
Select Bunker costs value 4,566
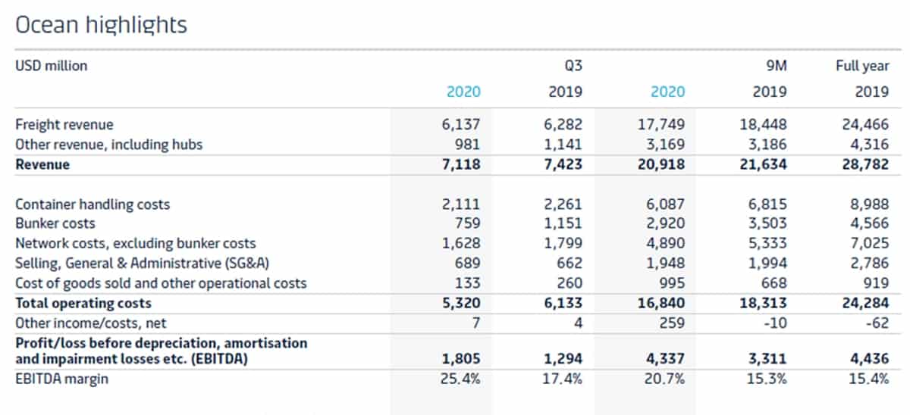[x=868, y=224]
